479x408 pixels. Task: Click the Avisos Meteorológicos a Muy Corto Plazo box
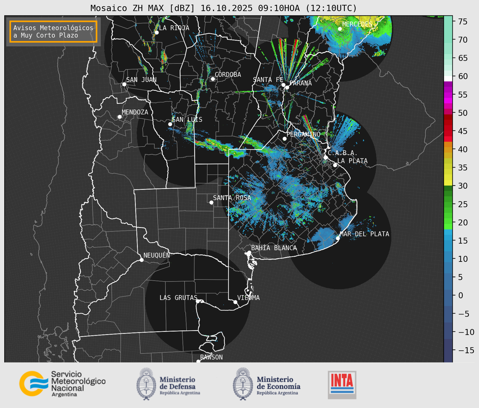53,31
